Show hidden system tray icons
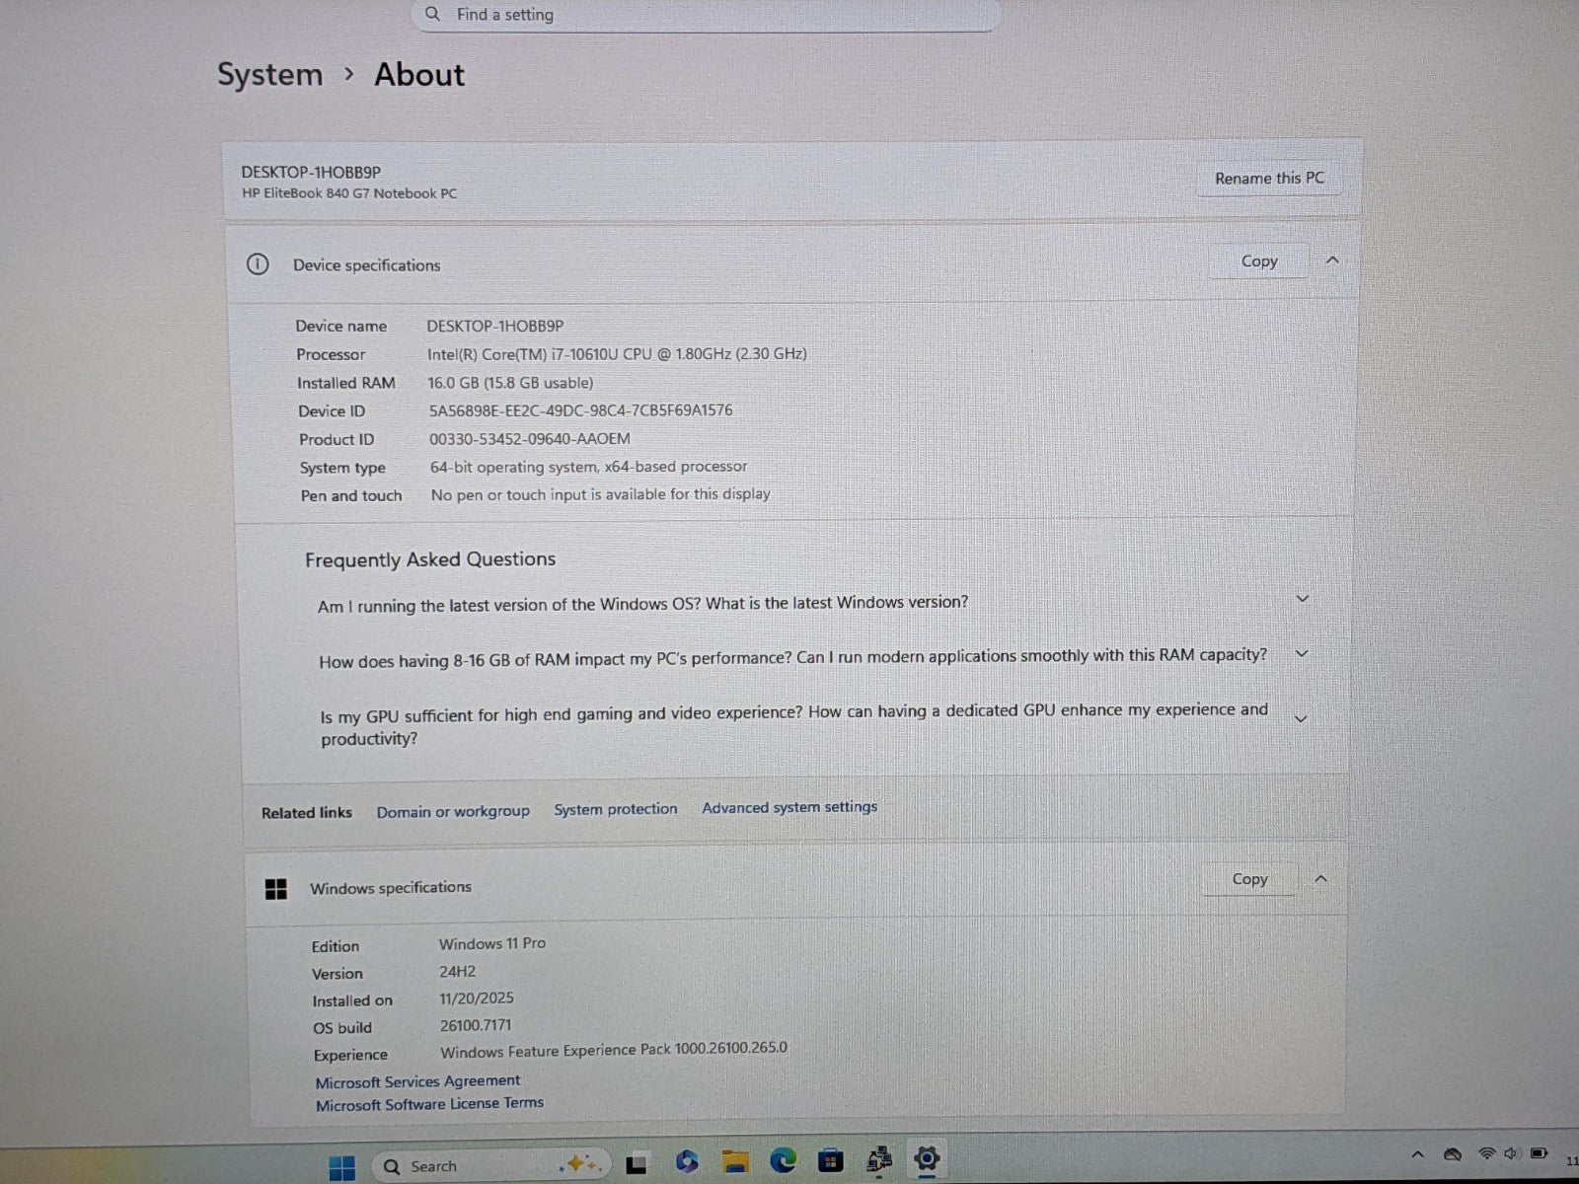Screen dimensions: 1579x1184 pyautogui.click(x=1418, y=1154)
